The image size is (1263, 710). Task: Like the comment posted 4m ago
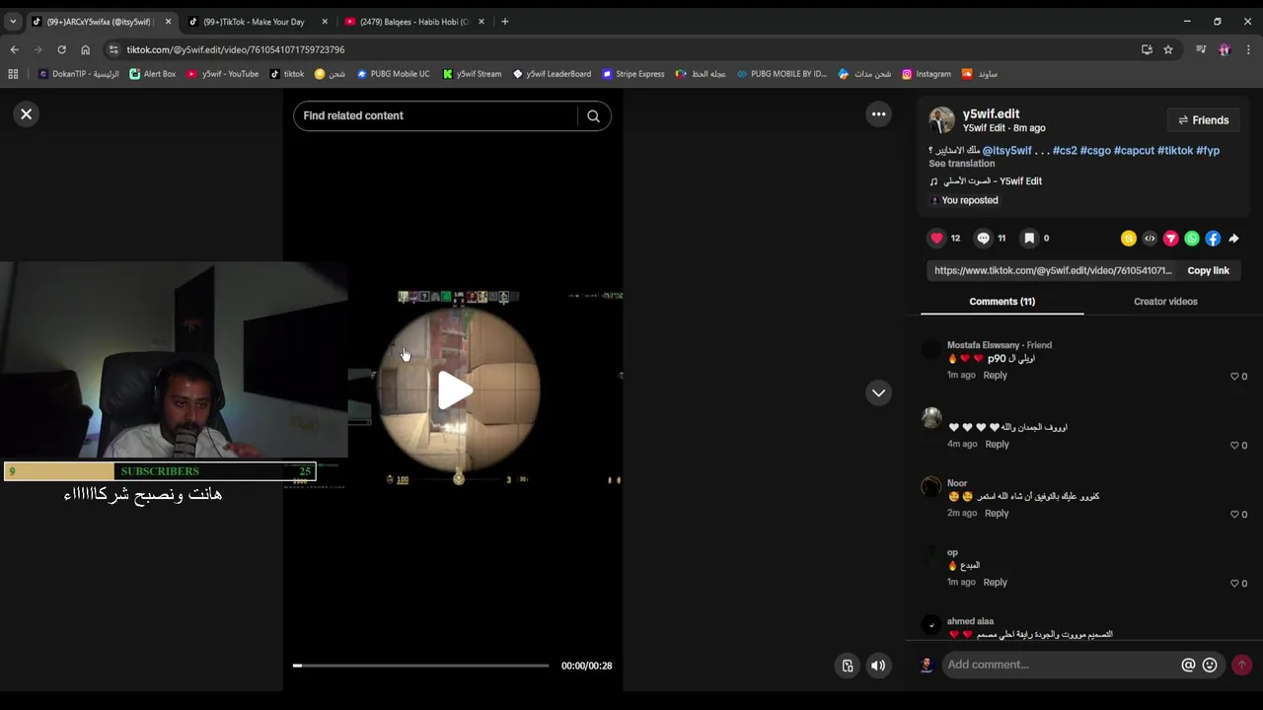1234,446
